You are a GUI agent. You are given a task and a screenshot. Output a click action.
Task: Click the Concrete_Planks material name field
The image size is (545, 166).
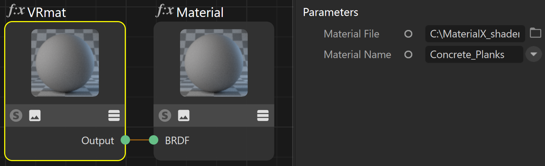[474, 54]
